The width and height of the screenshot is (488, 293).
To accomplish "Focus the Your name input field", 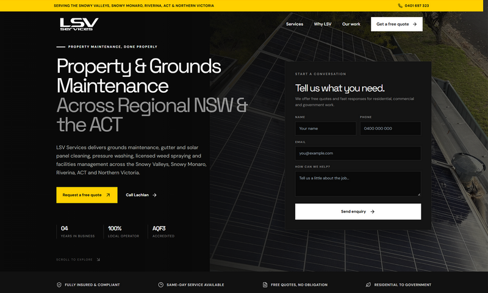I will point(326,128).
